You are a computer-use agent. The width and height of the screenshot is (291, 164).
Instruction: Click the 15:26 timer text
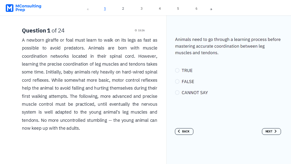[x=142, y=30]
